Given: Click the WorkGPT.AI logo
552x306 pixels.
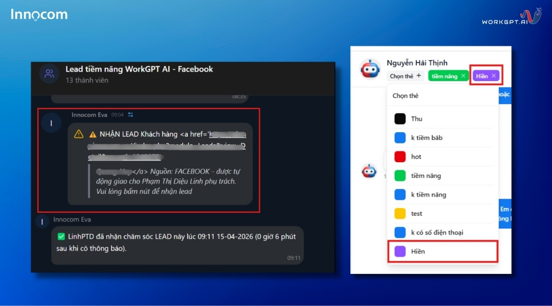Looking at the screenshot, I should point(512,17).
